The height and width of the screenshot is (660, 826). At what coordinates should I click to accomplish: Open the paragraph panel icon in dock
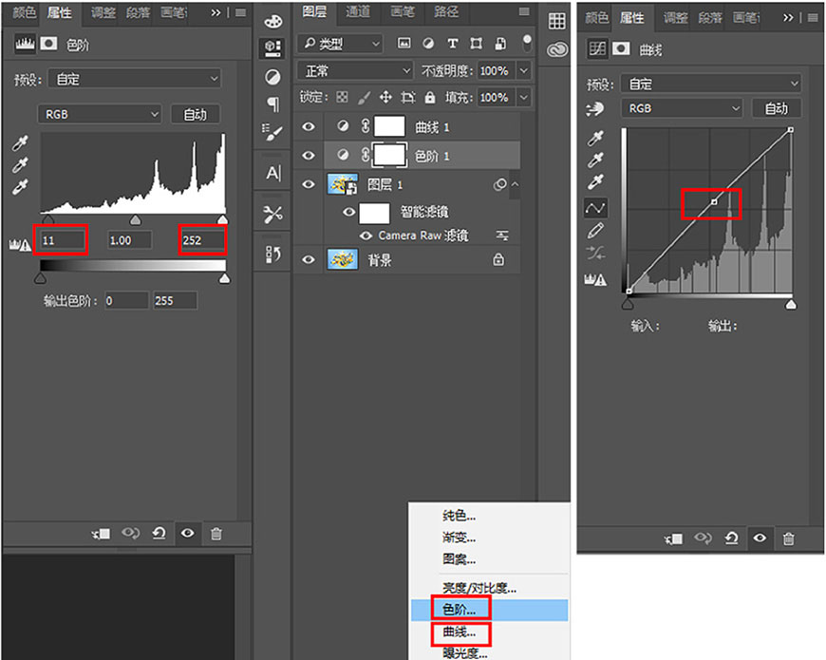point(272,104)
